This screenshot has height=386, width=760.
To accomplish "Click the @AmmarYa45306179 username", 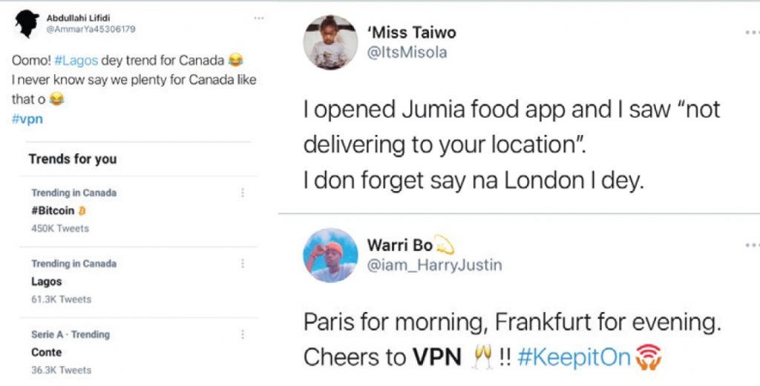I will tap(91, 29).
